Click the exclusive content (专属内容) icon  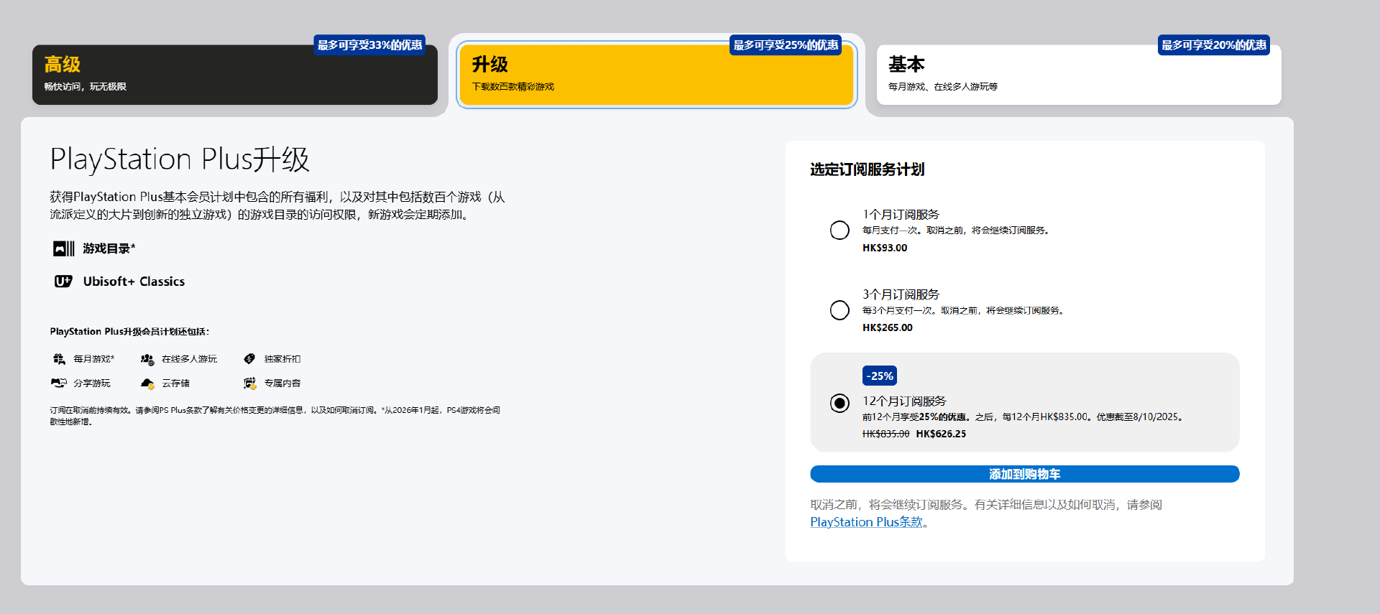pos(249,383)
